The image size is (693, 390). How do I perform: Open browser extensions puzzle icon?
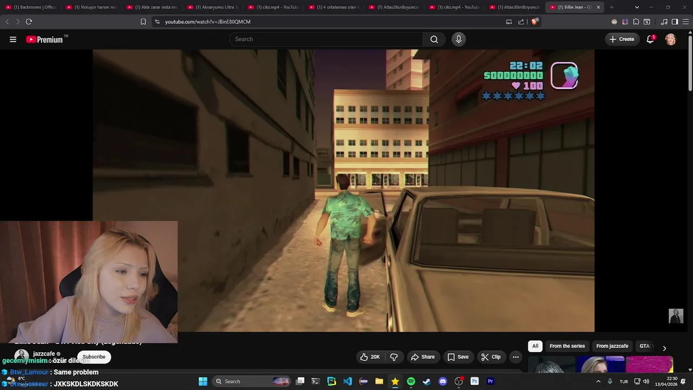point(636,22)
